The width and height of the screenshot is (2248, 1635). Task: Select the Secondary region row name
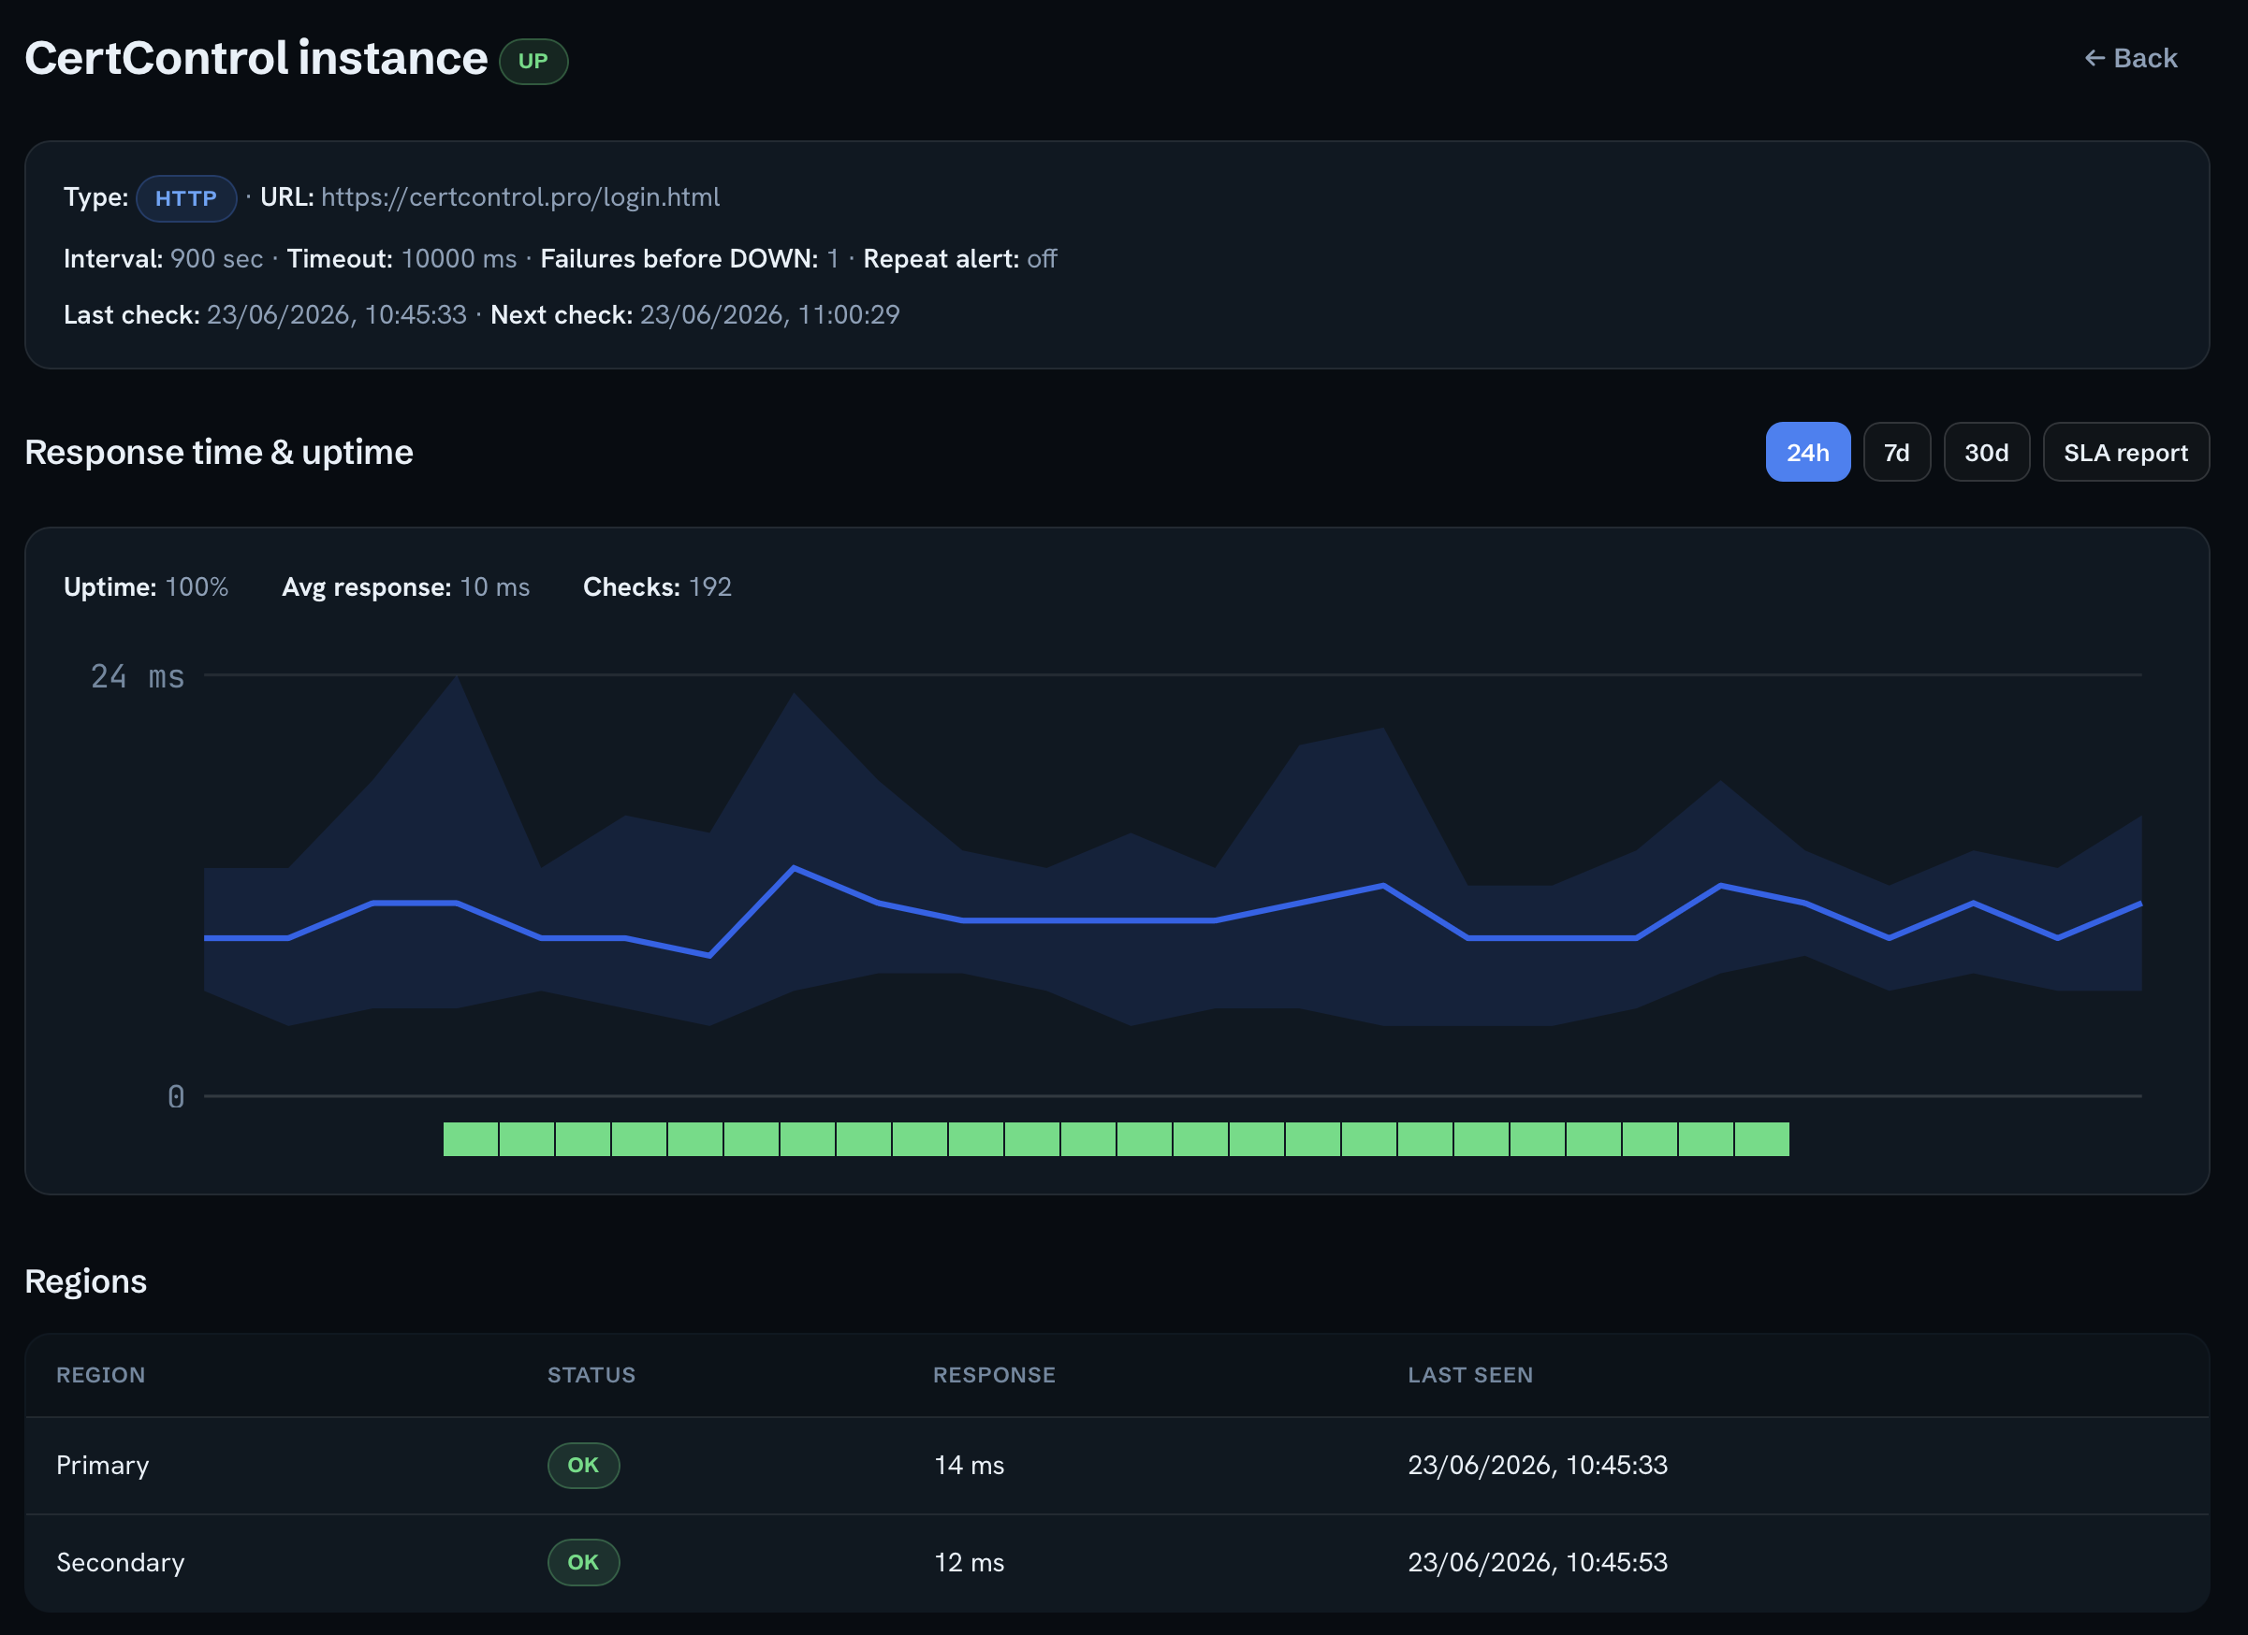coord(120,1562)
